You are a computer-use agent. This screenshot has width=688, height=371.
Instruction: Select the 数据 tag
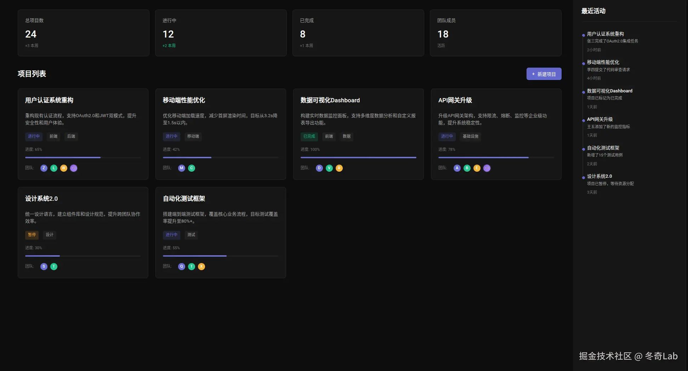347,136
